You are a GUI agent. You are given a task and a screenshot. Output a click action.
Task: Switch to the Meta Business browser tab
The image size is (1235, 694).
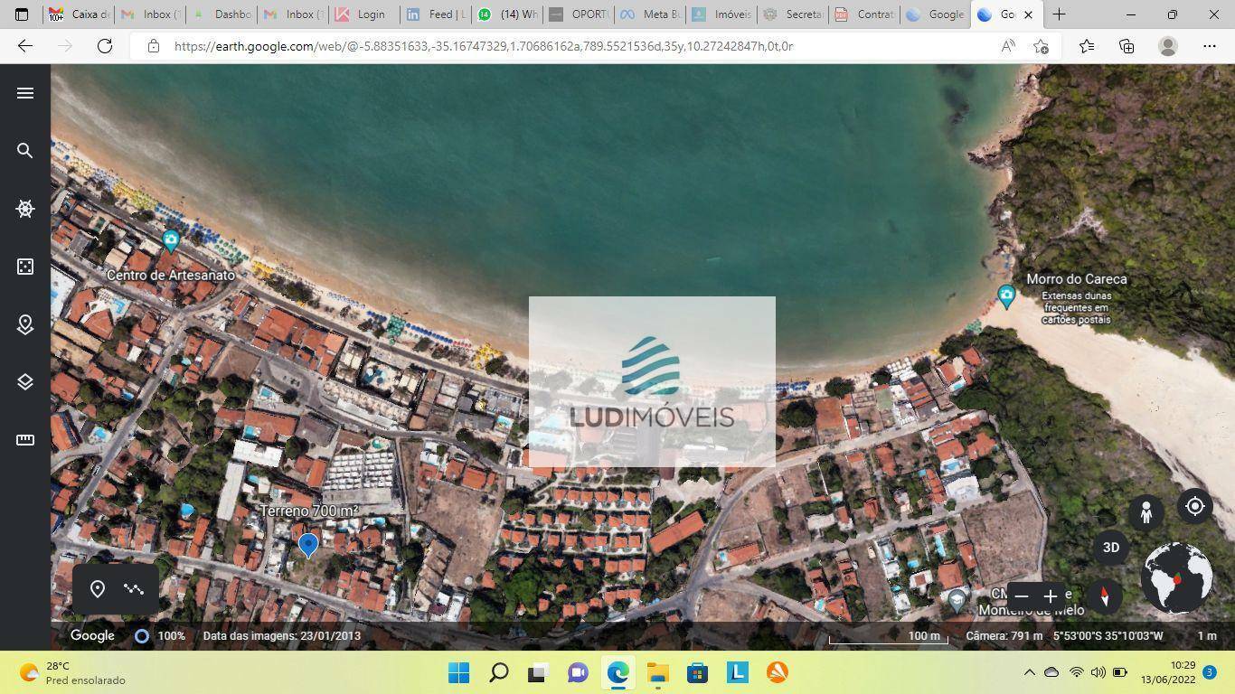pos(649,14)
